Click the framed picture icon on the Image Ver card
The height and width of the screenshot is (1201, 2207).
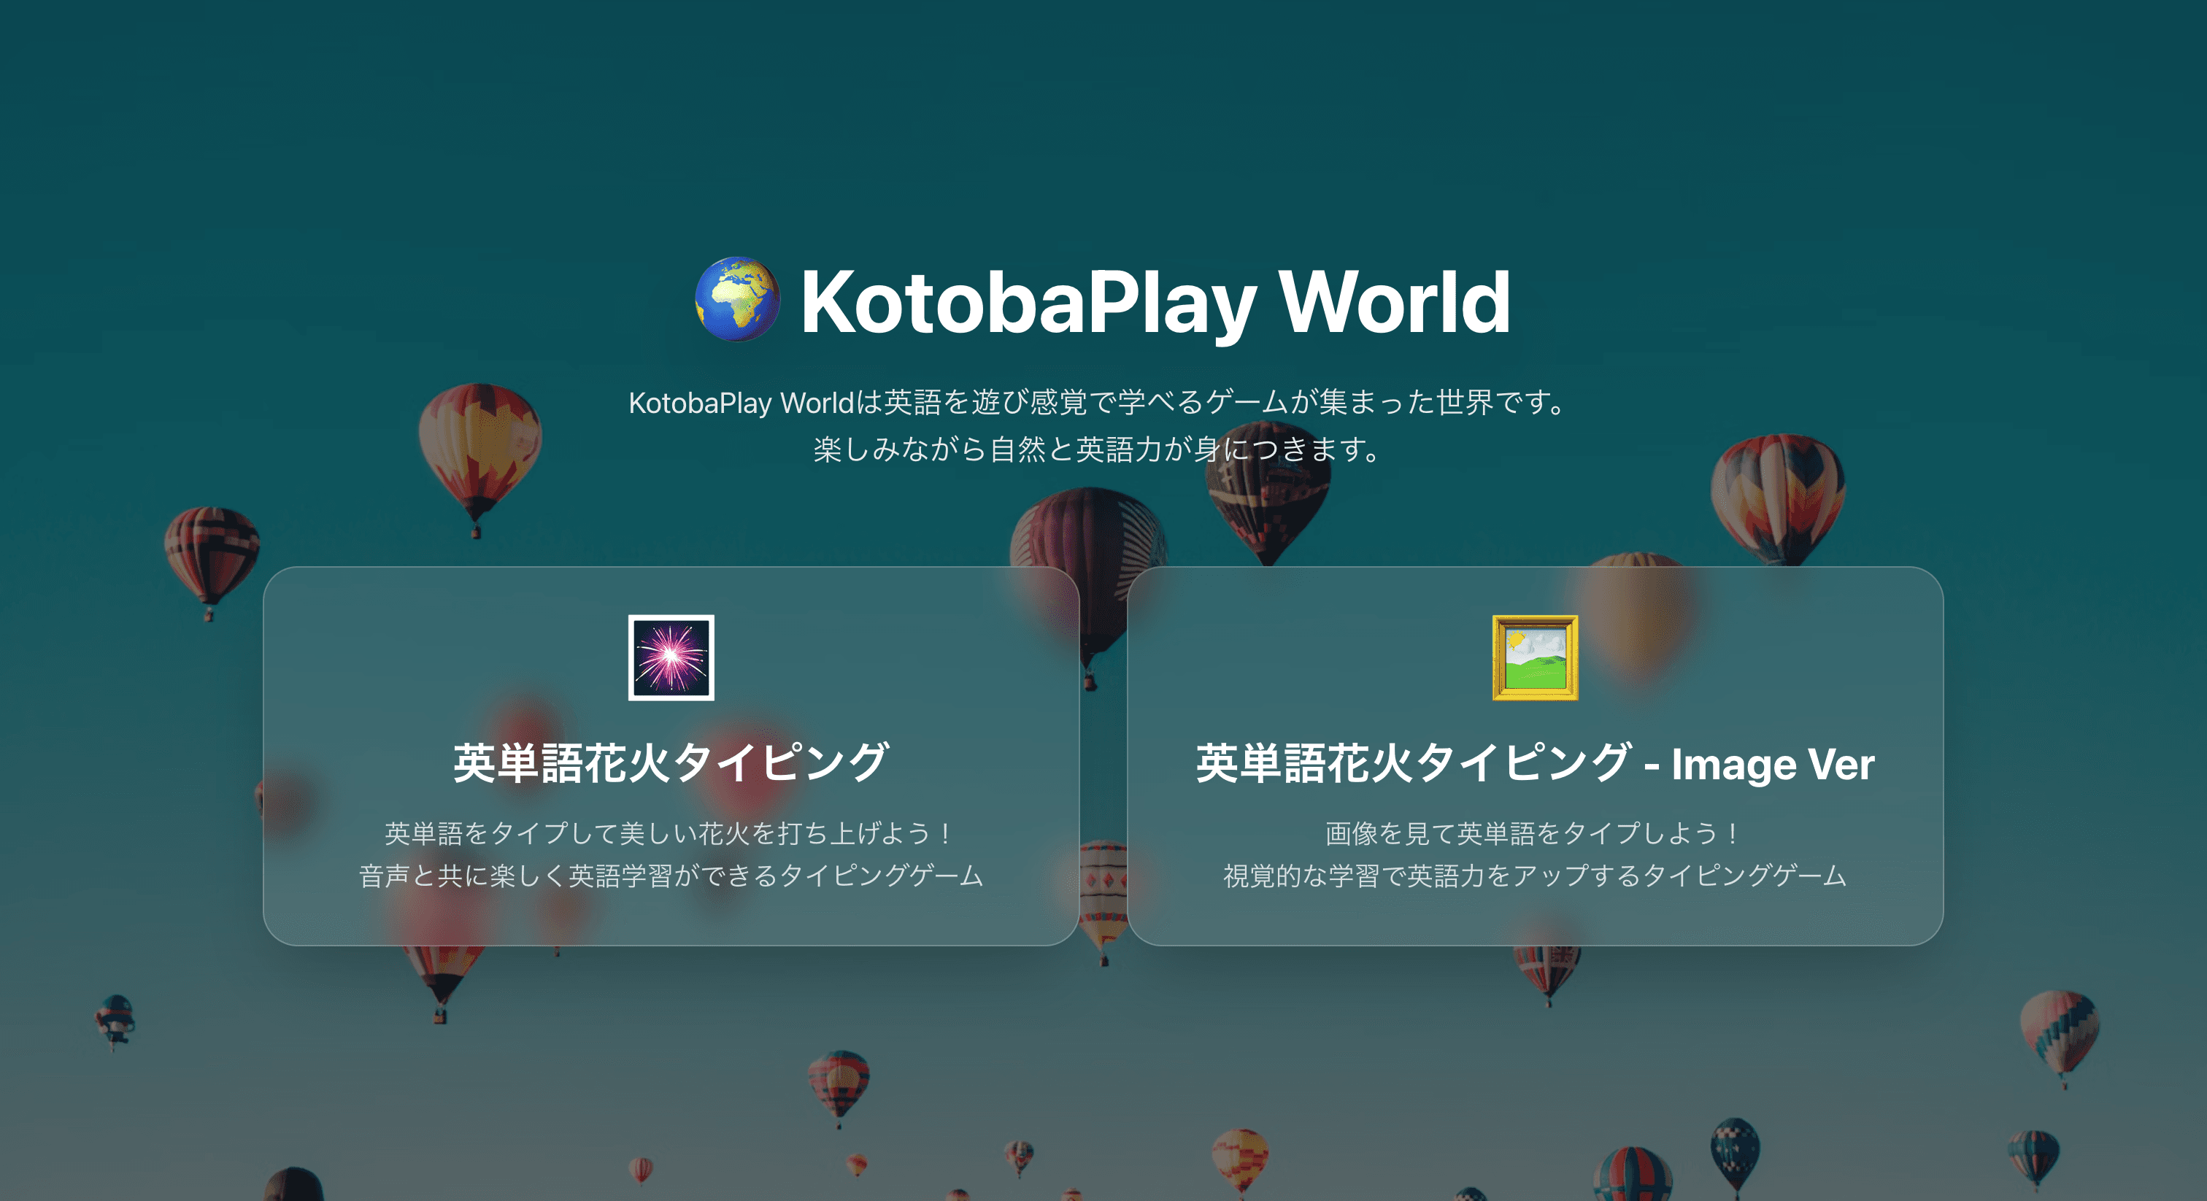tap(1534, 657)
